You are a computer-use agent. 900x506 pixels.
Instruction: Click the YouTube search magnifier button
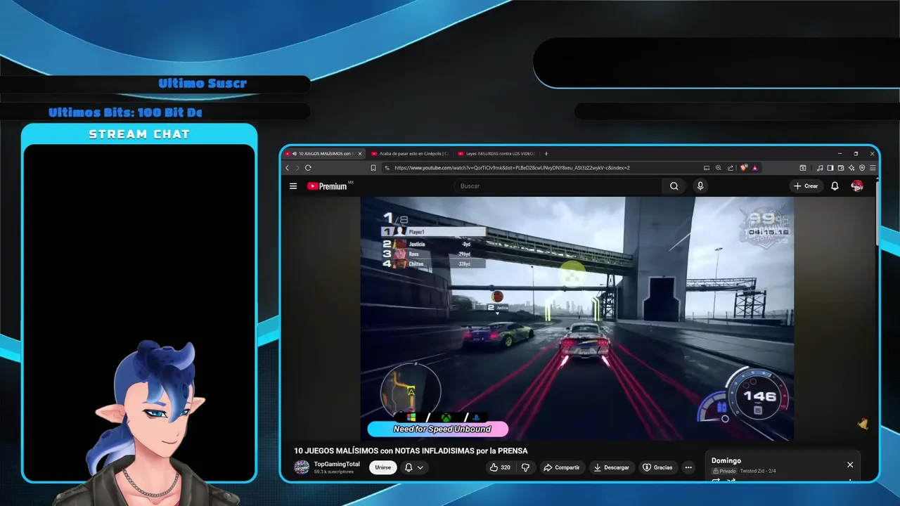pyautogui.click(x=674, y=186)
